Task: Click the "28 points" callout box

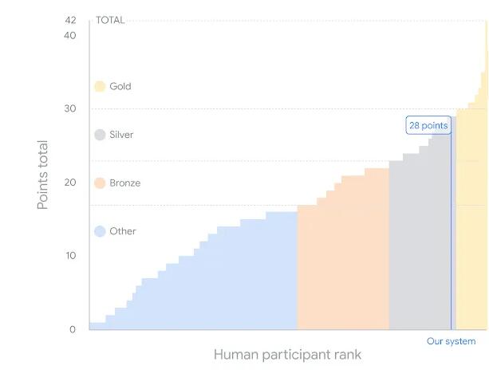Action: click(428, 125)
